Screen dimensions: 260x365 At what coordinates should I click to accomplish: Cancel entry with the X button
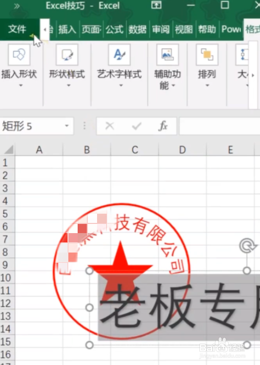pyautogui.click(x=109, y=126)
